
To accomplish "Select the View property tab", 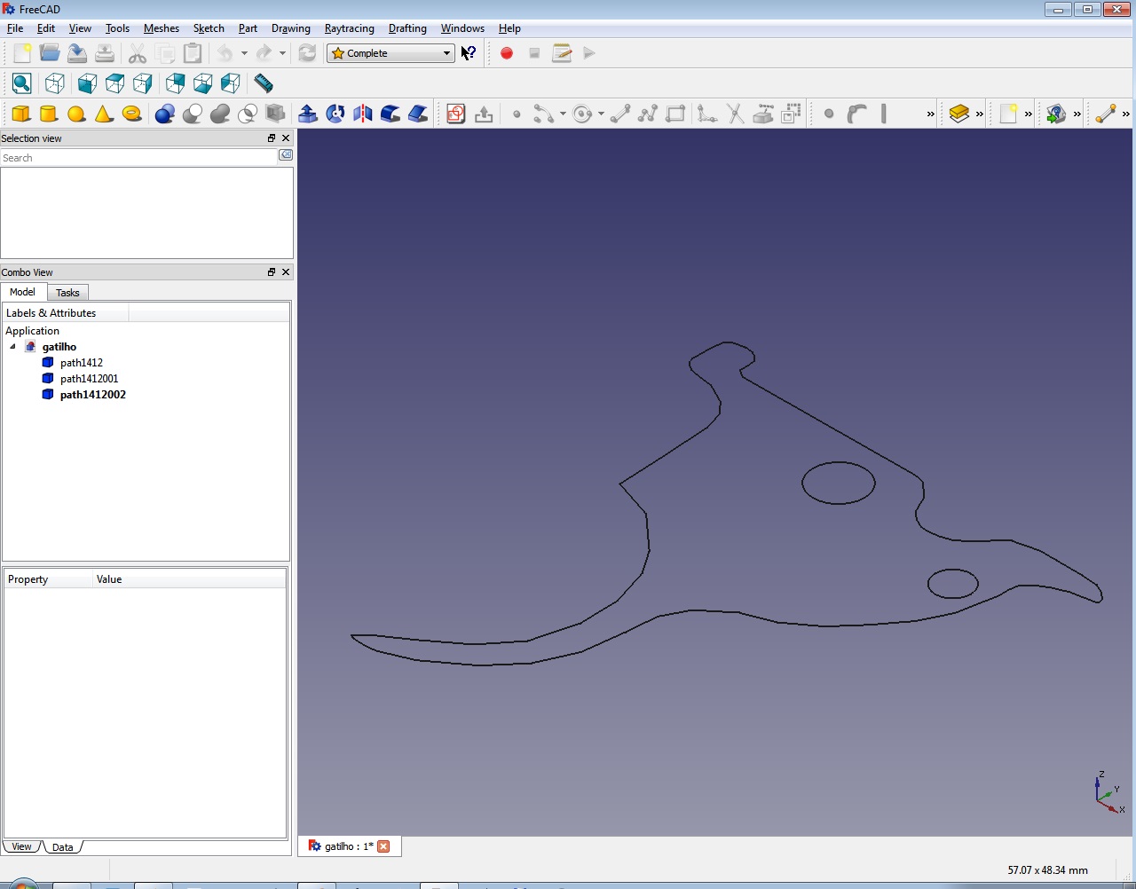I will point(21,846).
